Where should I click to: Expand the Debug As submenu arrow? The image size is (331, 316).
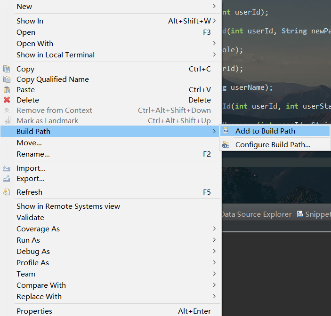pos(214,251)
